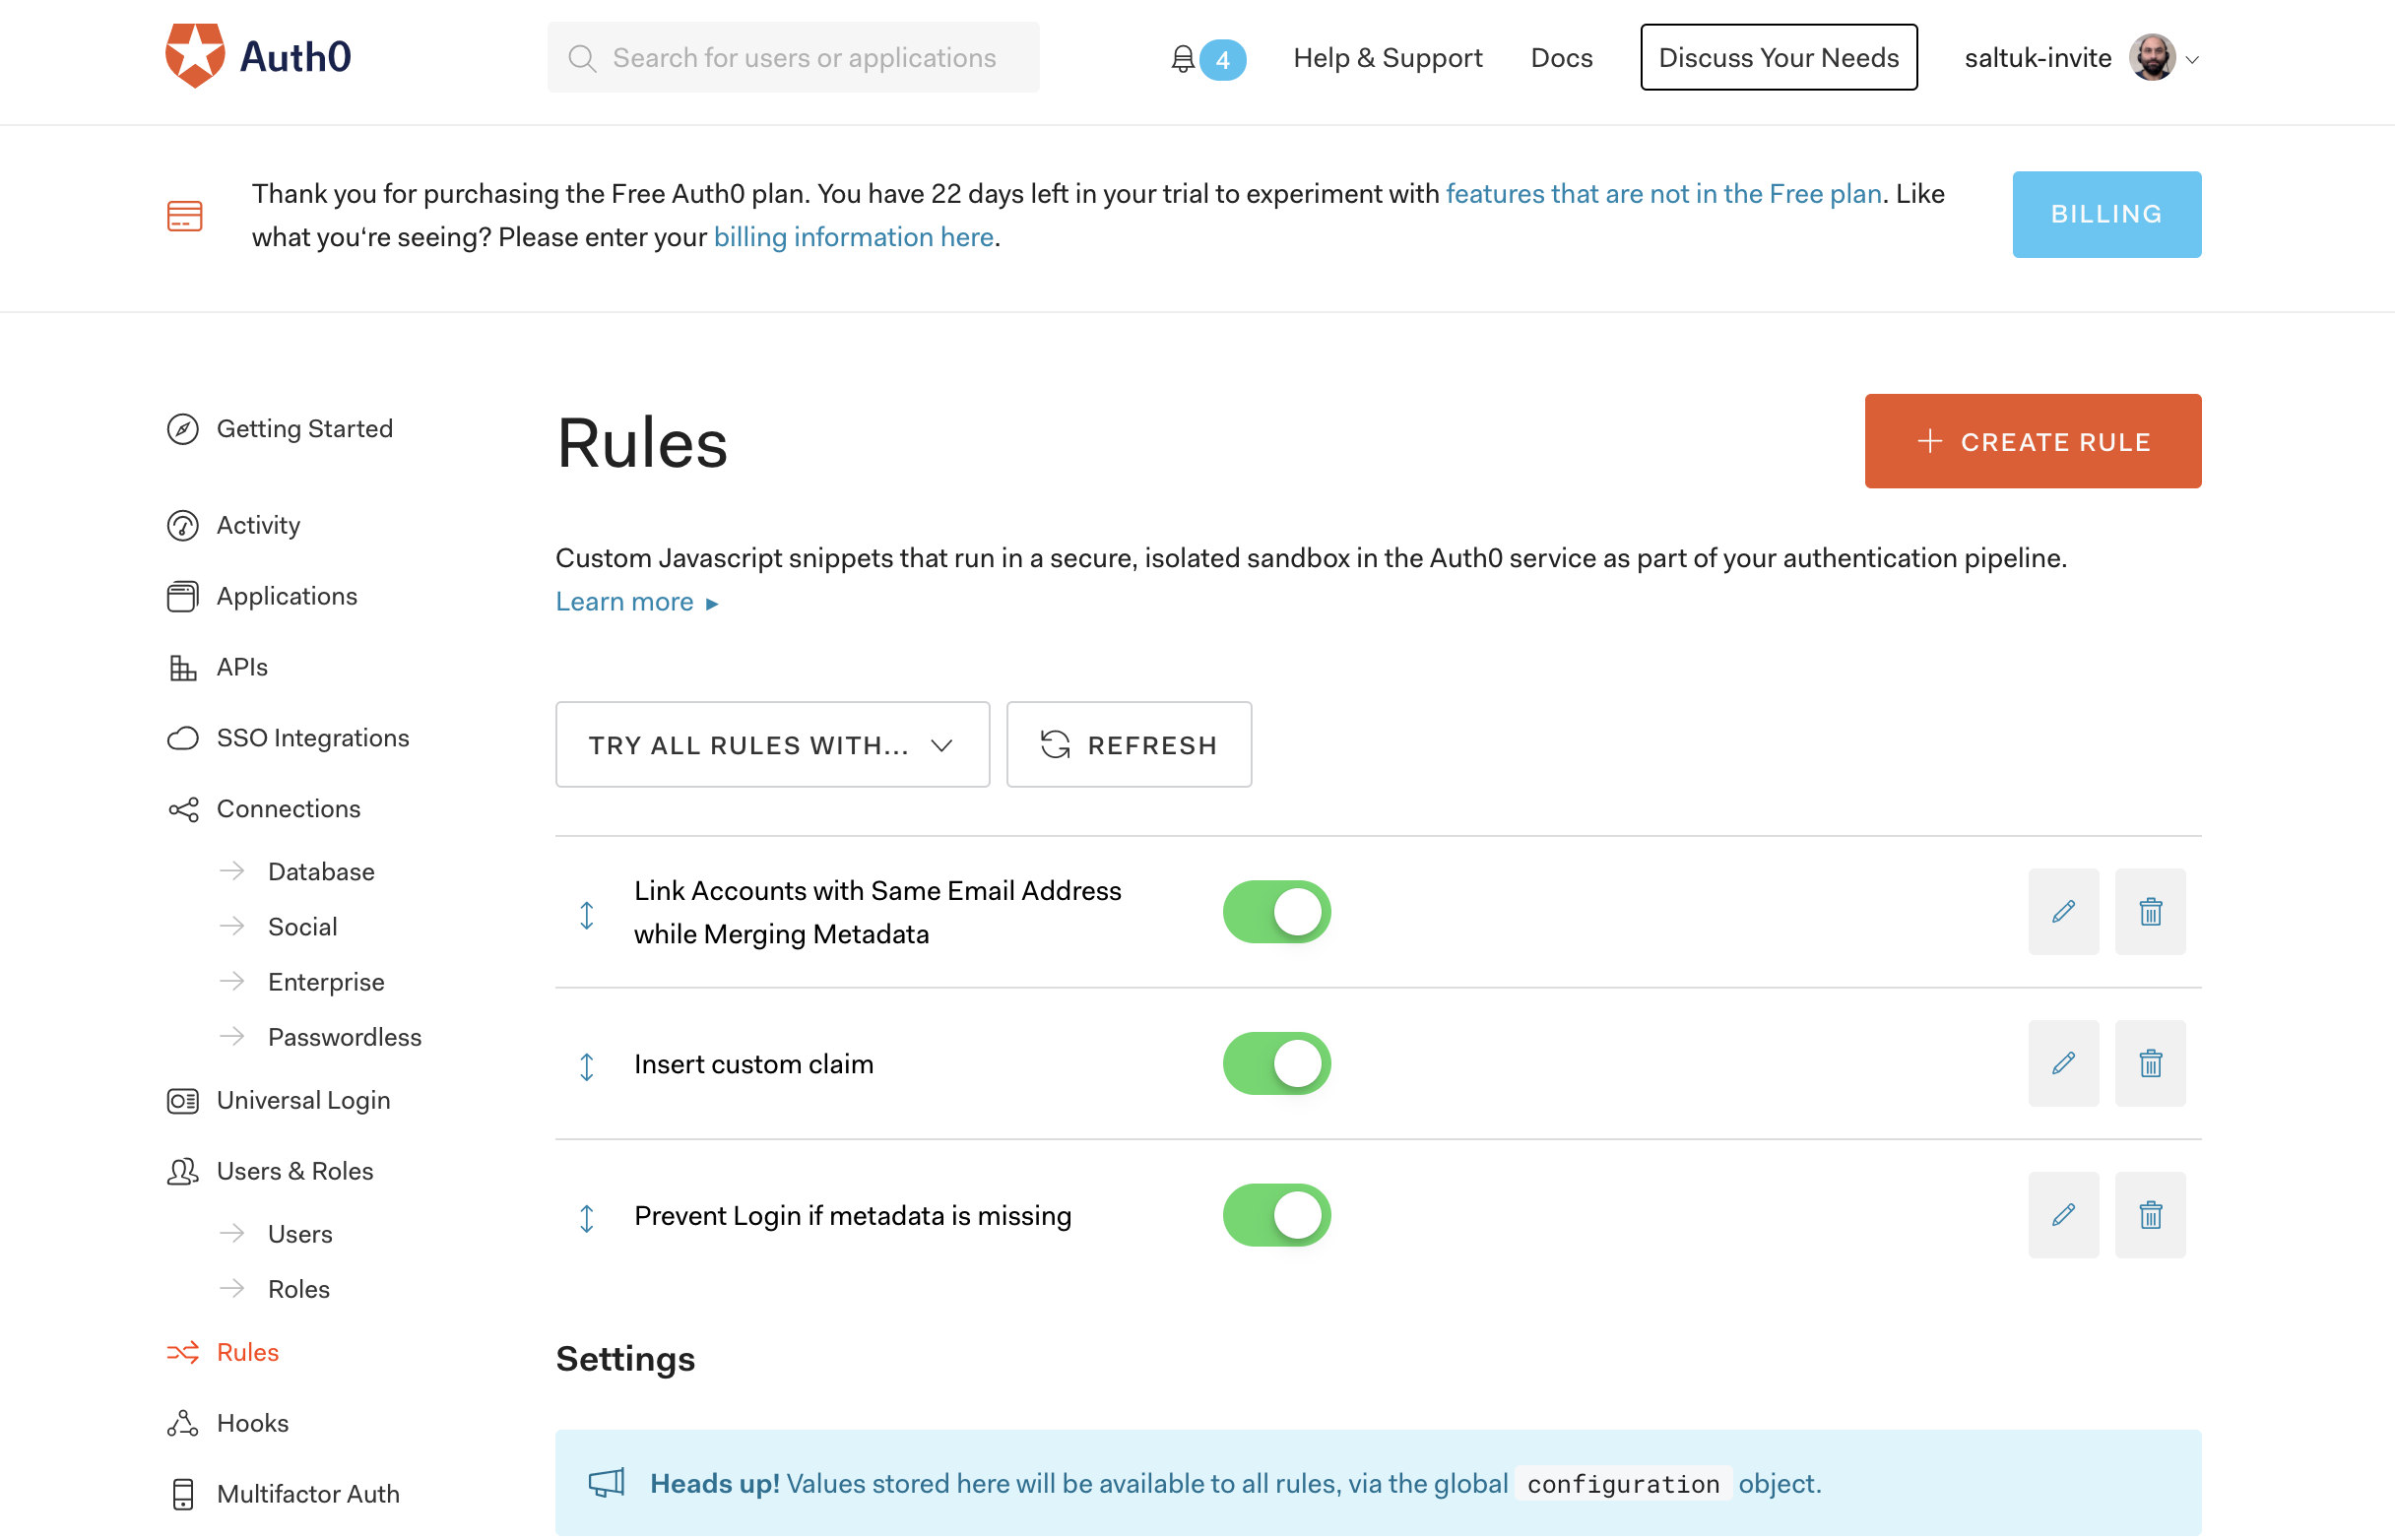
Task: Go to Enterprise connections
Action: click(x=326, y=981)
